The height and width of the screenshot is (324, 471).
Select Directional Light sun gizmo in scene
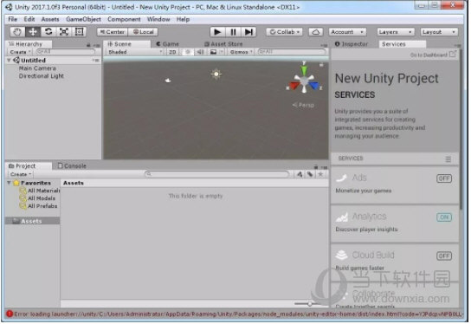(x=216, y=74)
